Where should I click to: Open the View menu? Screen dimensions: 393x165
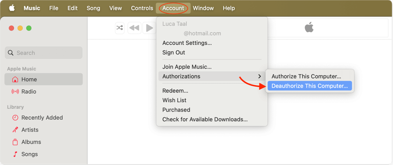[116, 8]
